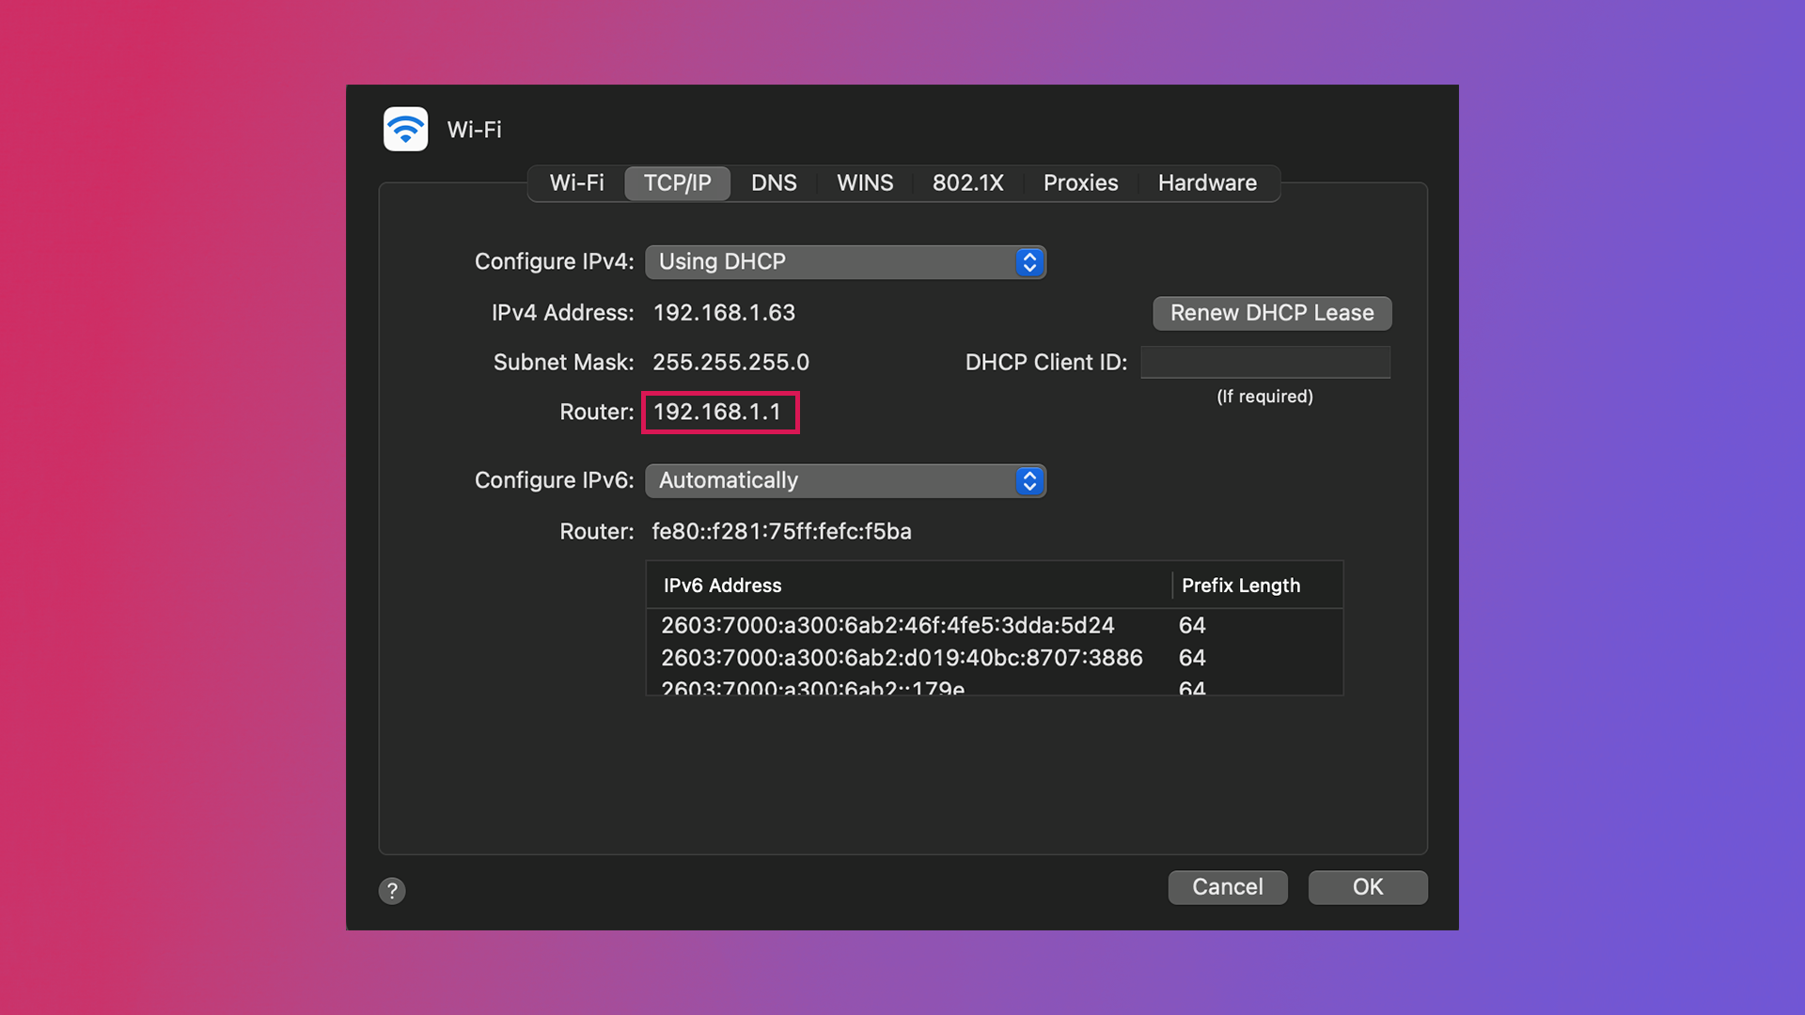Click the Wi-Fi title text
1805x1015 pixels.
pos(474,130)
